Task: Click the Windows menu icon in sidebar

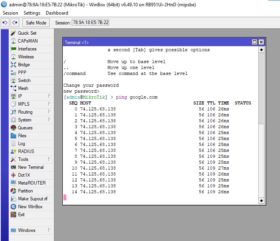Action: click(13, 230)
